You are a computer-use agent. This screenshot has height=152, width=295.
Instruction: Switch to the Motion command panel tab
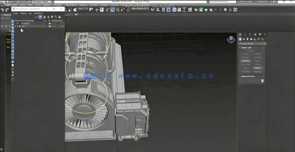pyautogui.click(x=255, y=35)
